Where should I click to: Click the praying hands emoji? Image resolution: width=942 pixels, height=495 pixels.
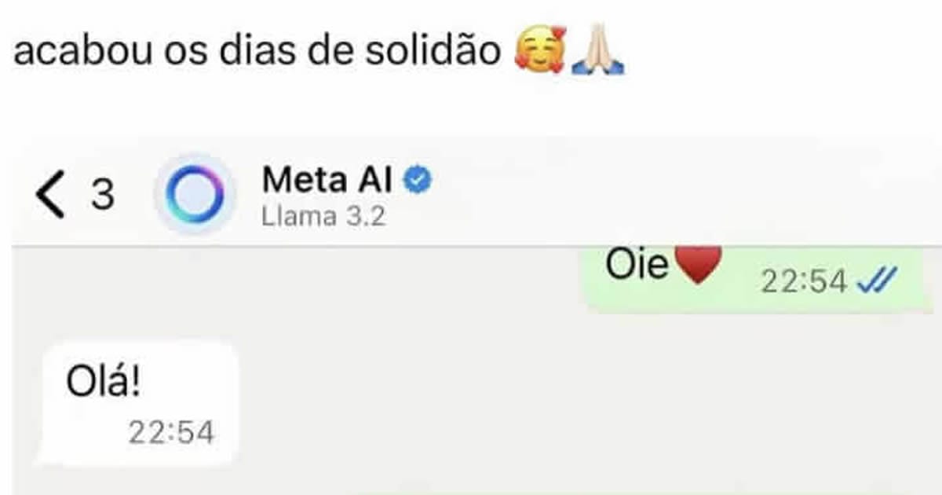[x=598, y=53]
